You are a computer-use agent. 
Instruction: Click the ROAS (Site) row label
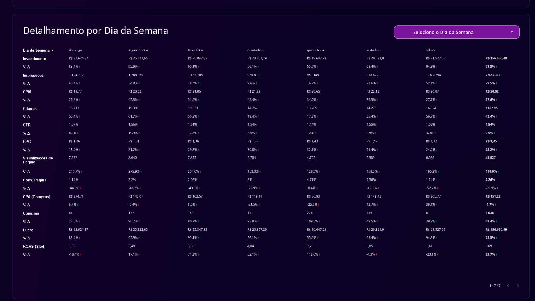pos(33,246)
